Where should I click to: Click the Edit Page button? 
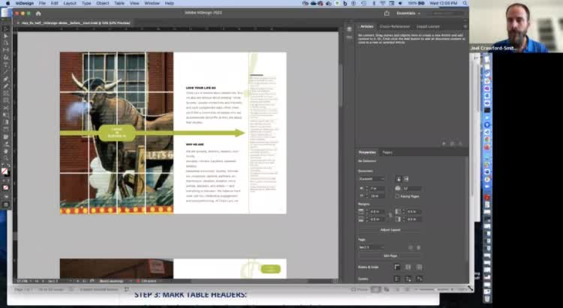point(390,256)
